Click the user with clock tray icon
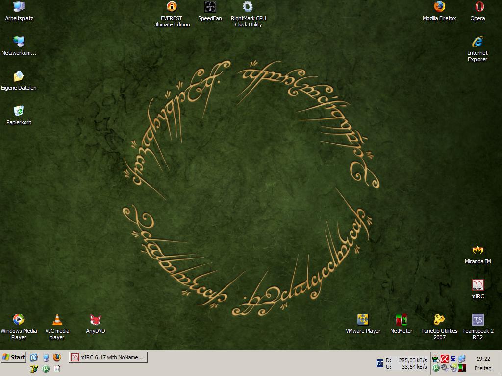 [436, 359]
